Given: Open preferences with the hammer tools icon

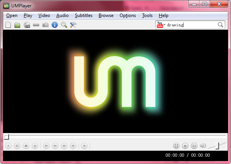Looking at the screenshot, I should [73, 25].
